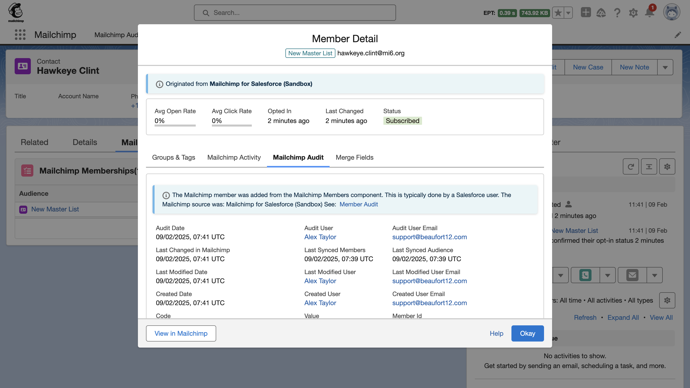The image size is (690, 388).
Task: Click the EPT 0.39 s indicator
Action: pos(507,13)
